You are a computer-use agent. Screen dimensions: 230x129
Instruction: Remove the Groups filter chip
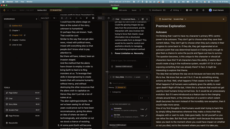124,87
